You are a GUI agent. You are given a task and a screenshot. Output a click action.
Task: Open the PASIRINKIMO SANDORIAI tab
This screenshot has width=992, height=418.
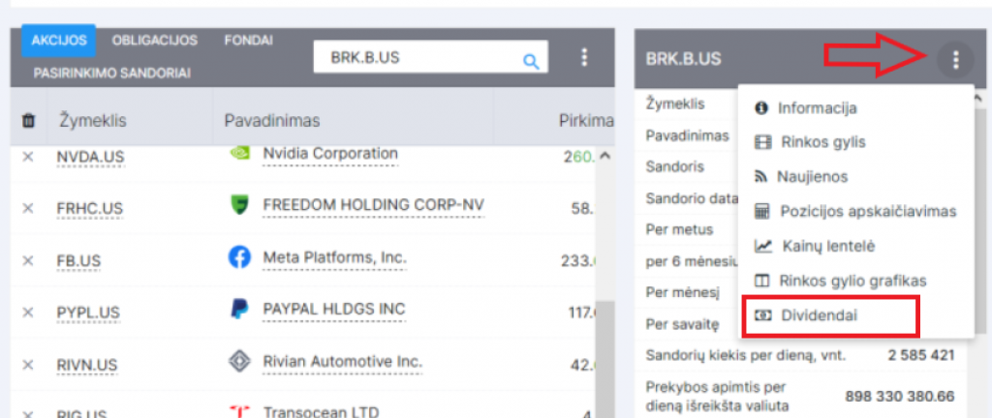[111, 73]
